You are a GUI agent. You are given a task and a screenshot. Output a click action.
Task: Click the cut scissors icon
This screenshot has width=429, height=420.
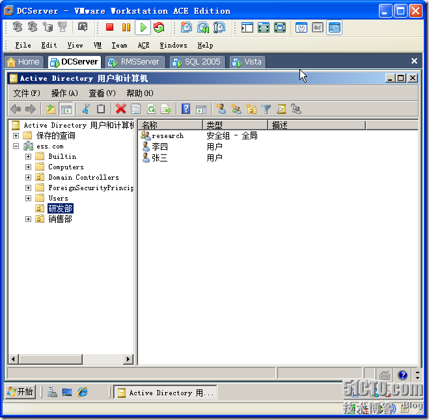coord(86,109)
